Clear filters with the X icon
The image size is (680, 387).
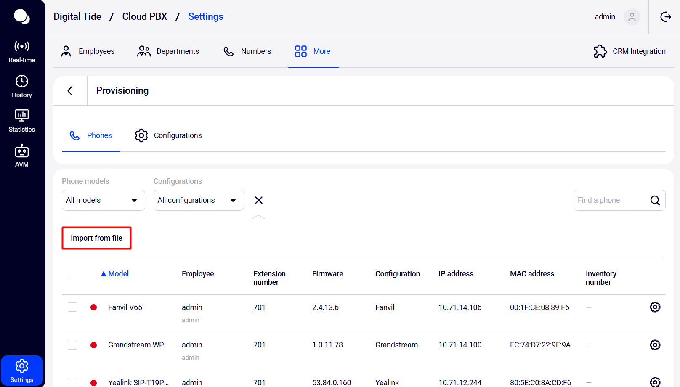259,200
